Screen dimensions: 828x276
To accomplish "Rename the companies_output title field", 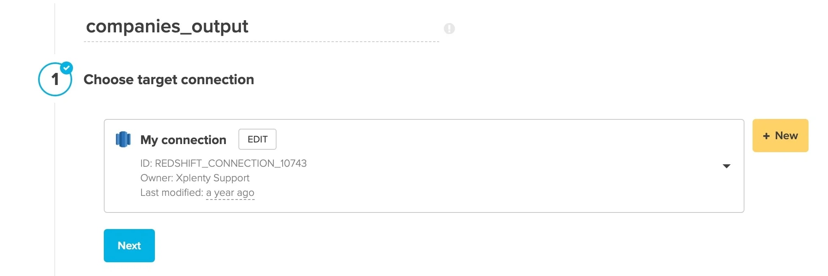I will point(167,27).
